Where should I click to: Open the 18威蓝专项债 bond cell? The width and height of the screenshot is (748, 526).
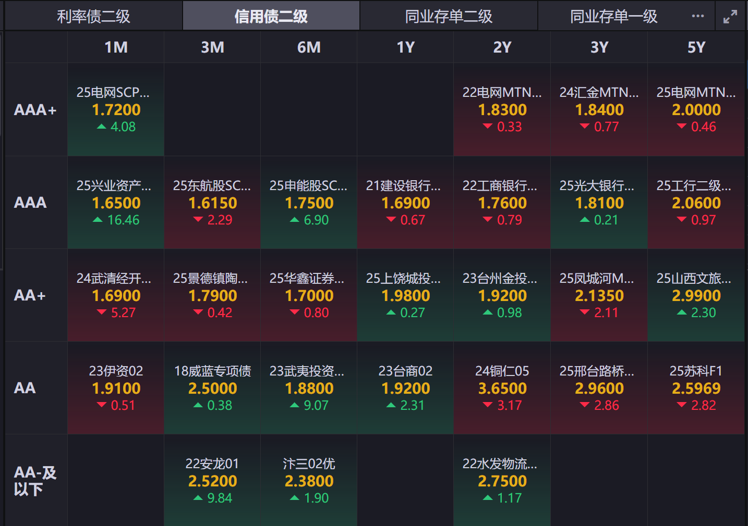(212, 388)
